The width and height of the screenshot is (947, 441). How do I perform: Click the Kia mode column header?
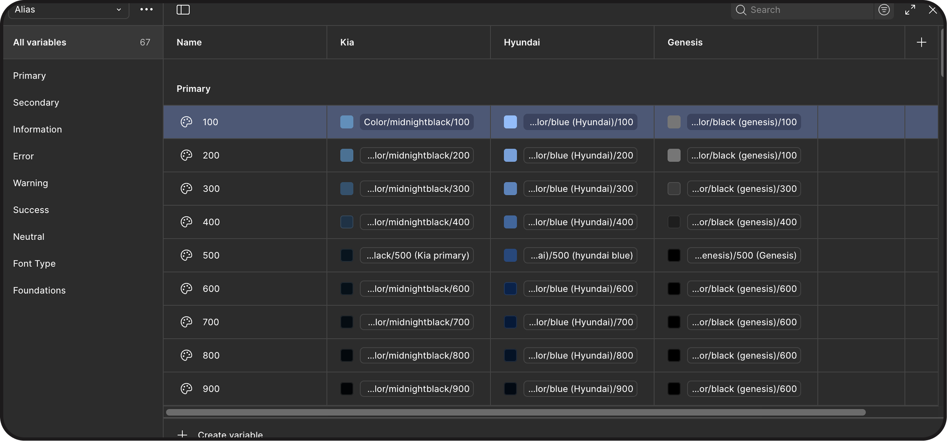click(408, 42)
